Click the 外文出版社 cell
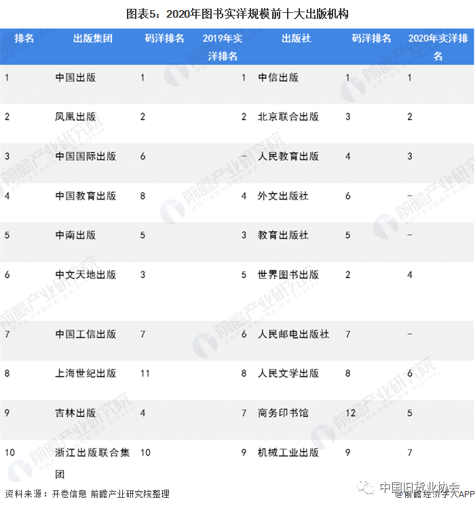Screen dimensions: 475x508 click(x=283, y=195)
